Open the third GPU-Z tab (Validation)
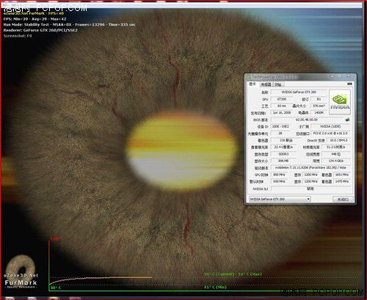 coord(277,84)
